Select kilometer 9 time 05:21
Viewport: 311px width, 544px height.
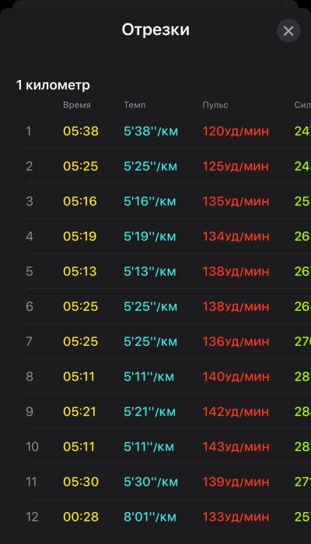pos(80,412)
